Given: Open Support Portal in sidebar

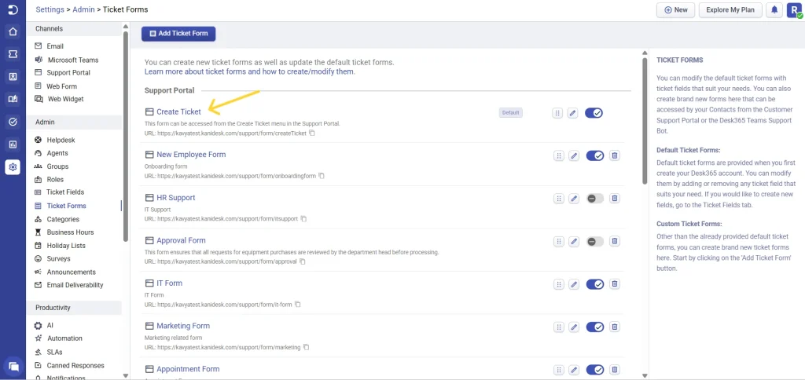Looking at the screenshot, I should click(x=68, y=73).
